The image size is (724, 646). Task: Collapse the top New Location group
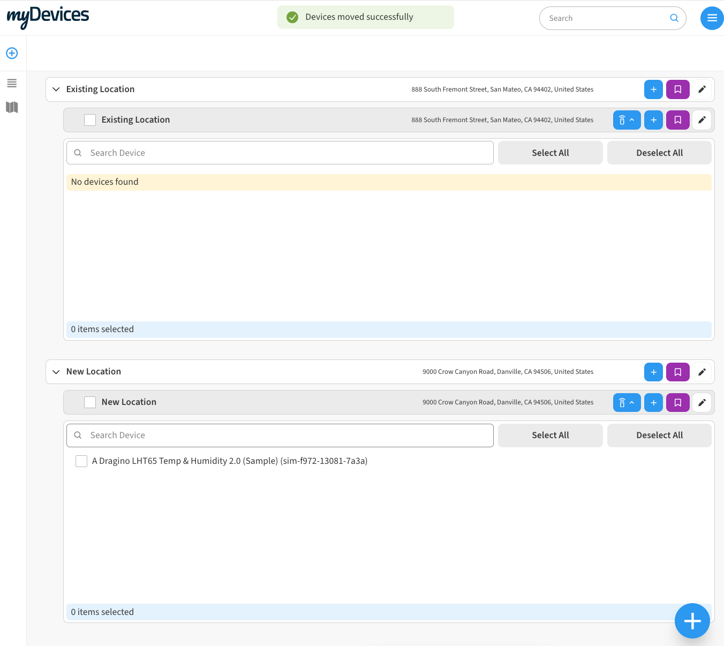point(56,372)
